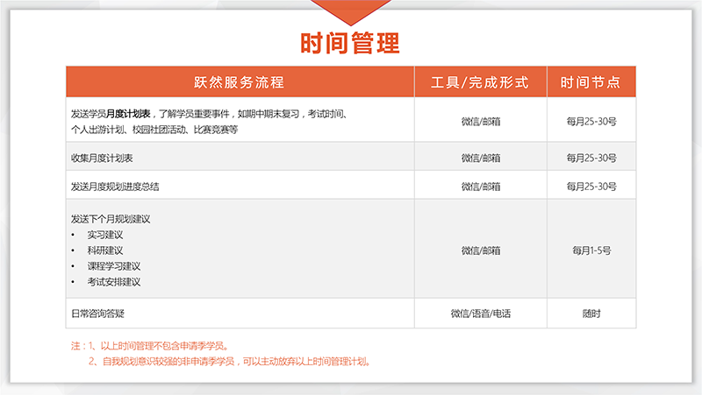Select the 科研建议 bullet item
The width and height of the screenshot is (702, 395).
pyautogui.click(x=104, y=250)
